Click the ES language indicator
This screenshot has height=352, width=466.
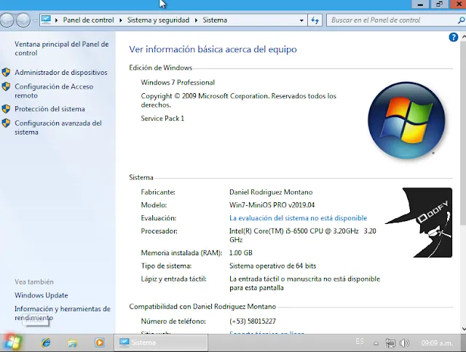point(360,342)
